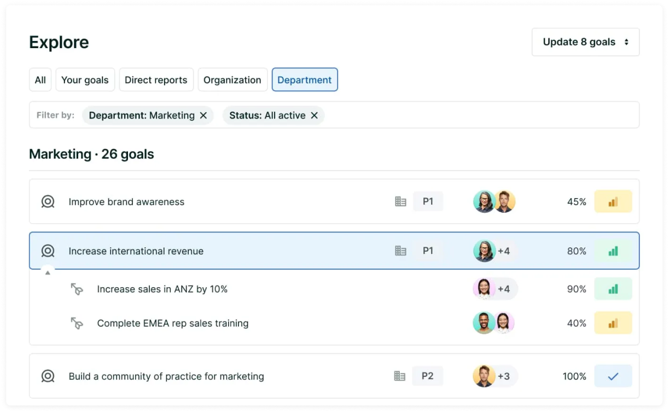Click the Marketing · 26 goals heading
This screenshot has width=669, height=413.
[91, 154]
